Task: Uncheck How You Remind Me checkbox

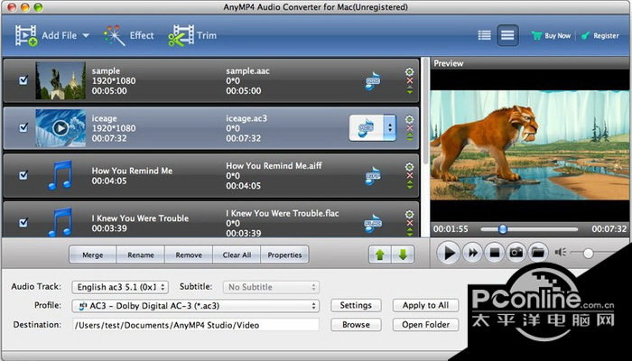Action: click(x=23, y=174)
